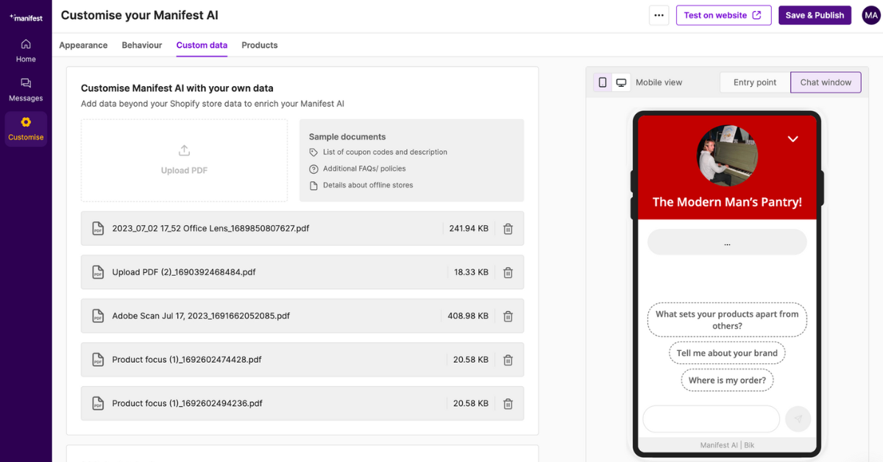Click the 408.98 KB file size

pos(468,316)
